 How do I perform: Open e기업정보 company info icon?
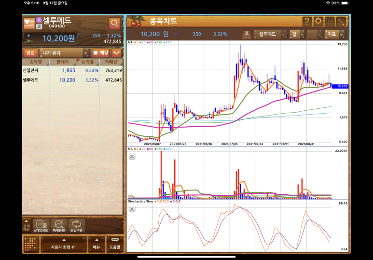(x=41, y=225)
